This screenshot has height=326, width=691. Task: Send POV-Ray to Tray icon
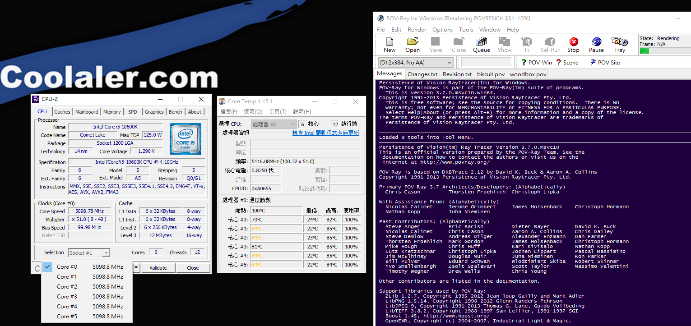tap(619, 42)
